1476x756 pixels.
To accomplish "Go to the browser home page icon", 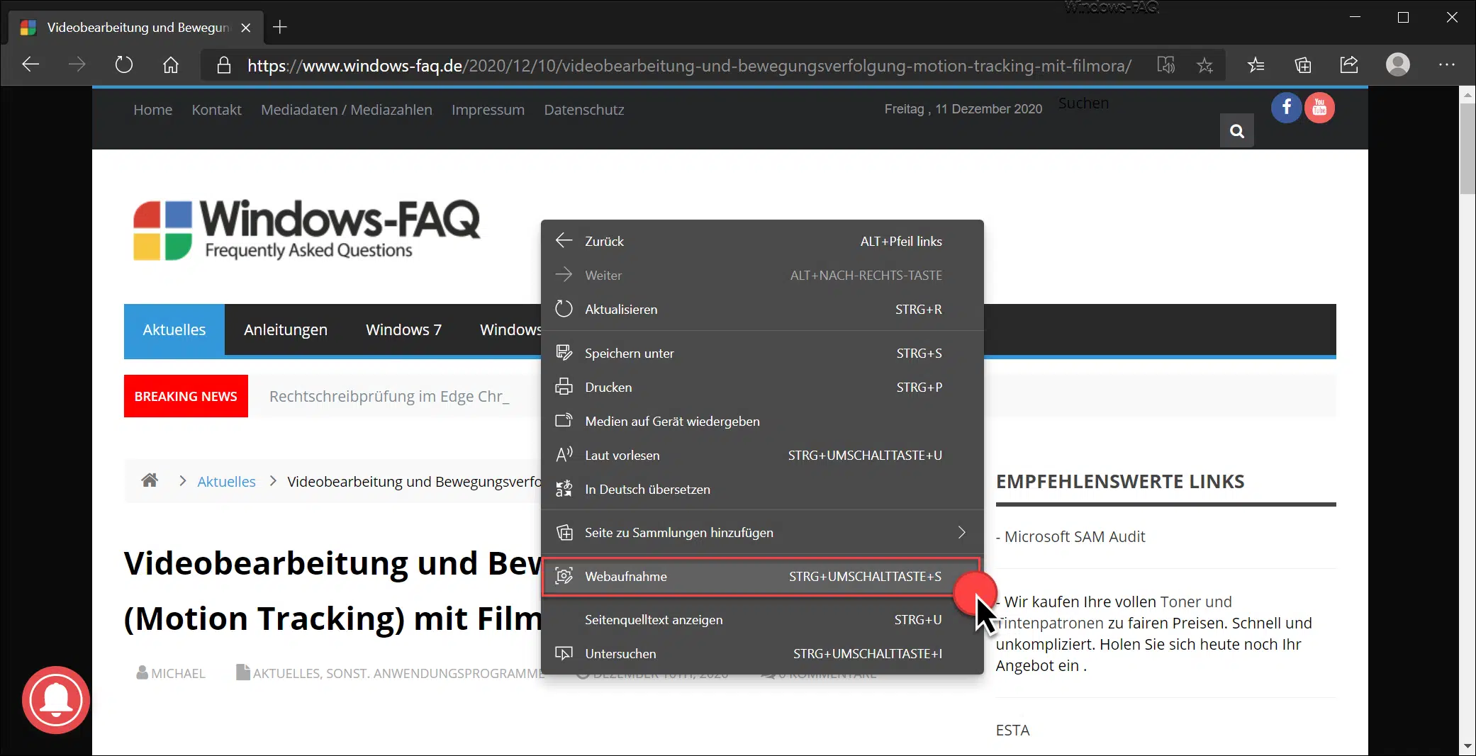I will coord(171,65).
